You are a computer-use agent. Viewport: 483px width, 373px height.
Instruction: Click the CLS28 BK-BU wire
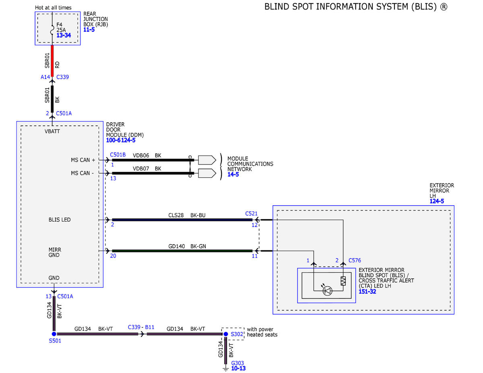pyautogui.click(x=182, y=220)
